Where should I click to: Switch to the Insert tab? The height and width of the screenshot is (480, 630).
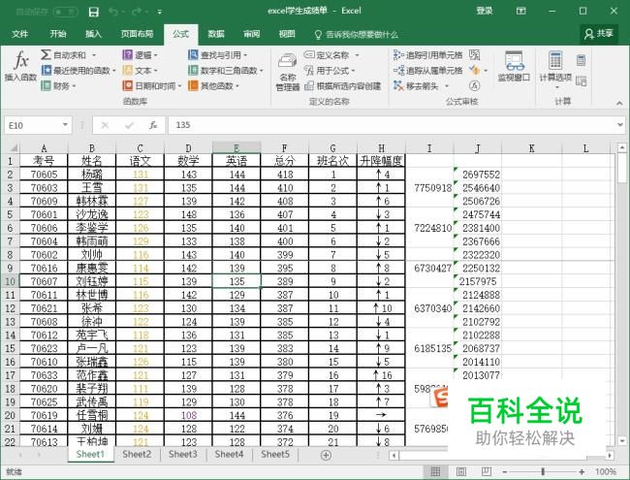93,34
